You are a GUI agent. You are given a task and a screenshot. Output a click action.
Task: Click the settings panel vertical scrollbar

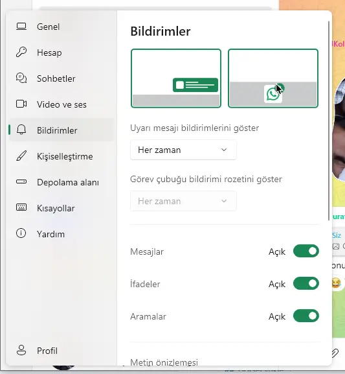tap(329, 121)
